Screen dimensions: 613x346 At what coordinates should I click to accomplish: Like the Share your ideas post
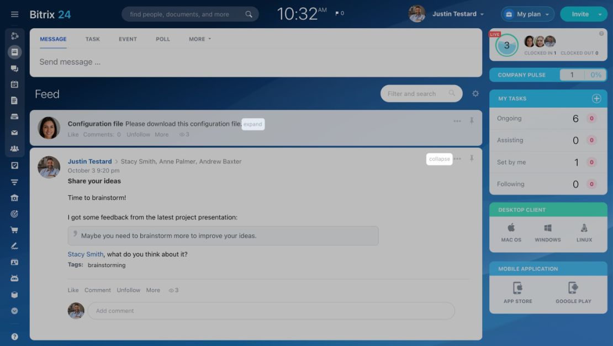[x=73, y=290]
